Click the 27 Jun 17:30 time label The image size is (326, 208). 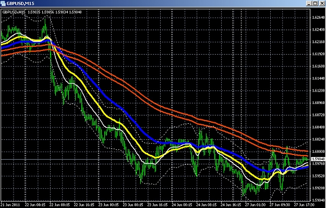(x=305, y=205)
